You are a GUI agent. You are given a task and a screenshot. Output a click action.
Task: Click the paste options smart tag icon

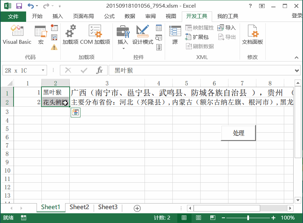(x=76, y=112)
